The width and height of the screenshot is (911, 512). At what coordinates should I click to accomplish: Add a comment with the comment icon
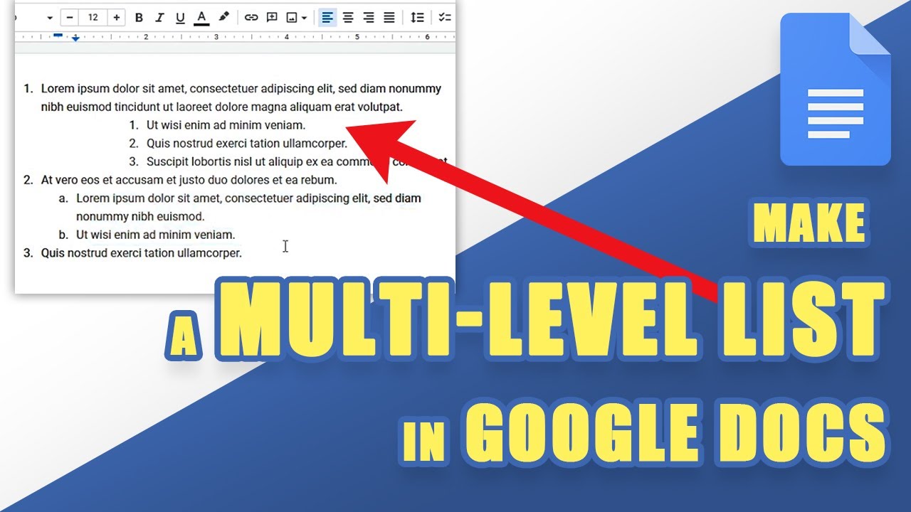(272, 18)
